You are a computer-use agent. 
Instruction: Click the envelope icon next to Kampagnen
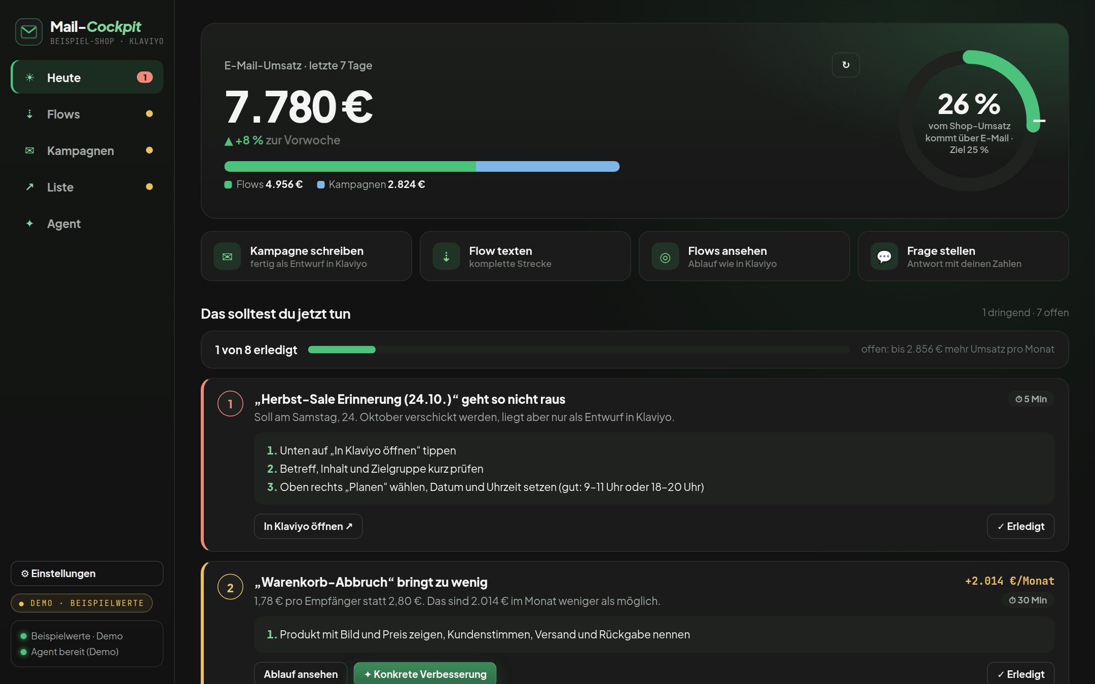[30, 150]
